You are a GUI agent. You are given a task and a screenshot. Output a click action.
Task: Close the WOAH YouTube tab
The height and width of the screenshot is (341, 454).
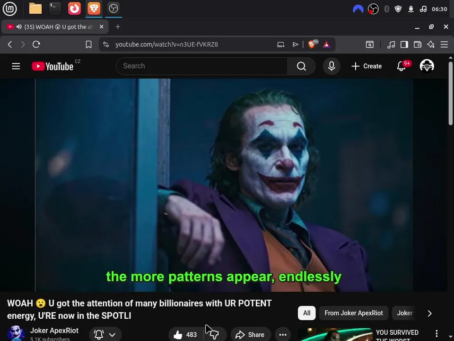point(101,27)
